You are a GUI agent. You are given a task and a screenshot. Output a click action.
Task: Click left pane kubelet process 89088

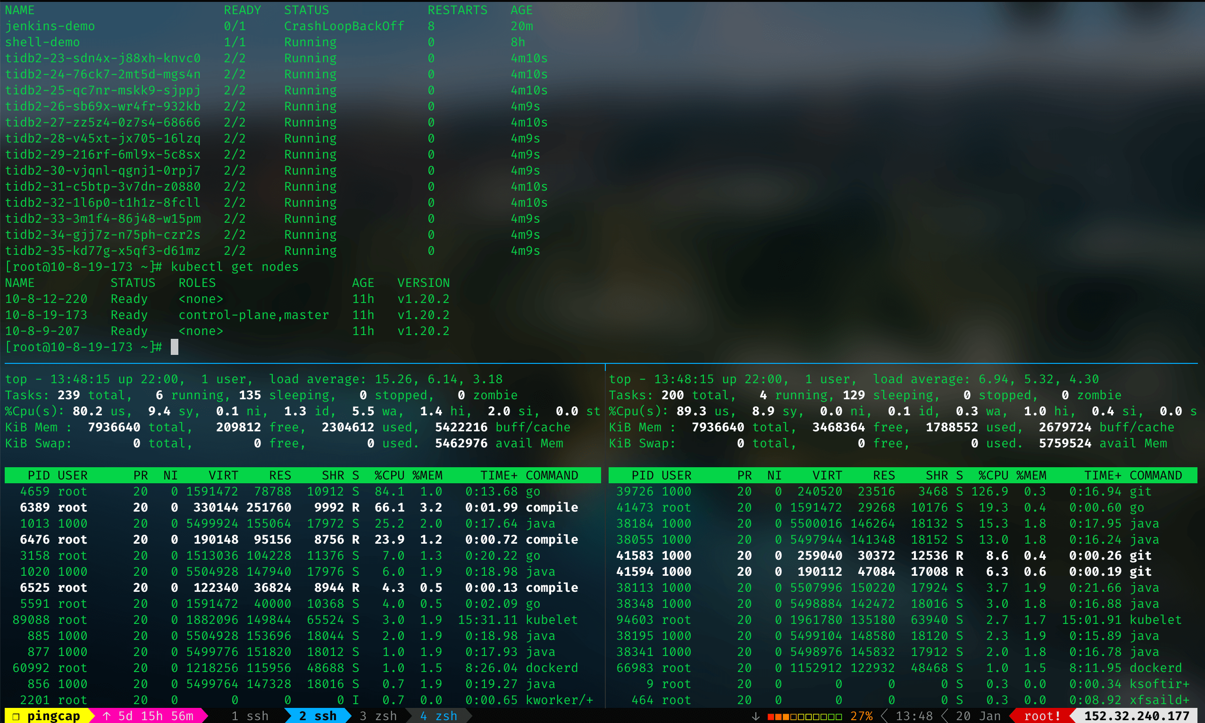pos(302,620)
